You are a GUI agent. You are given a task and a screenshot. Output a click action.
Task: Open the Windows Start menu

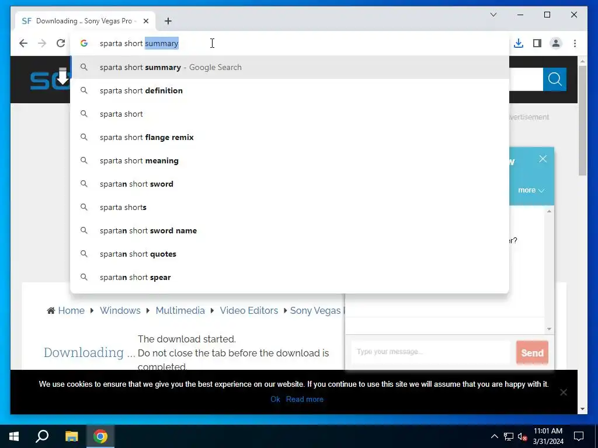point(14,436)
